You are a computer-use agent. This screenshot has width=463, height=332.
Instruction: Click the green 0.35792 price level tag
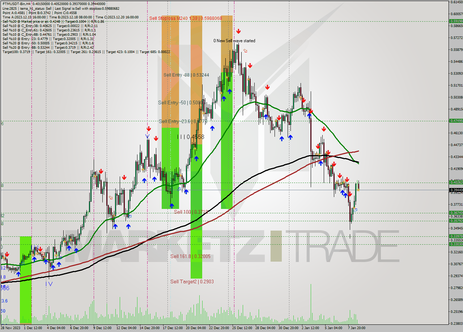coord(456,220)
